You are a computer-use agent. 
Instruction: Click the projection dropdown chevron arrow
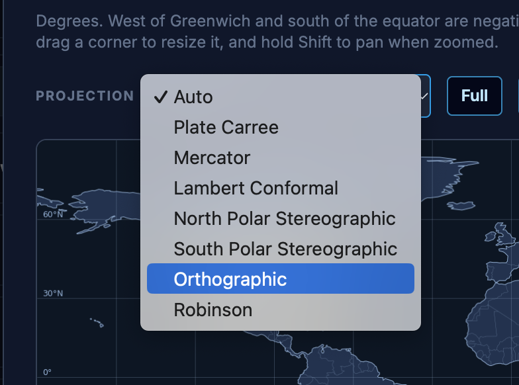424,97
